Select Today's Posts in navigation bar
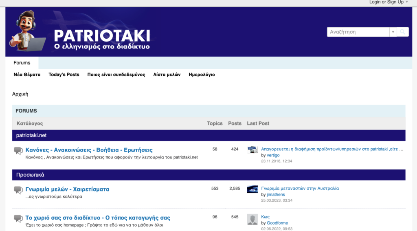The height and width of the screenshot is (231, 417). coord(64,75)
